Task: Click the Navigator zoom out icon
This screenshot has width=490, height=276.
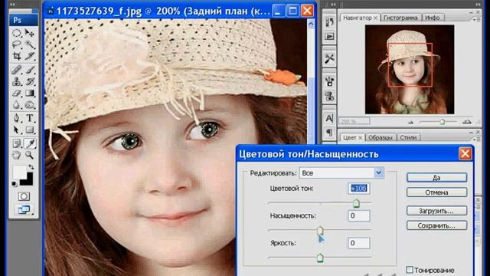Action: (x=411, y=122)
